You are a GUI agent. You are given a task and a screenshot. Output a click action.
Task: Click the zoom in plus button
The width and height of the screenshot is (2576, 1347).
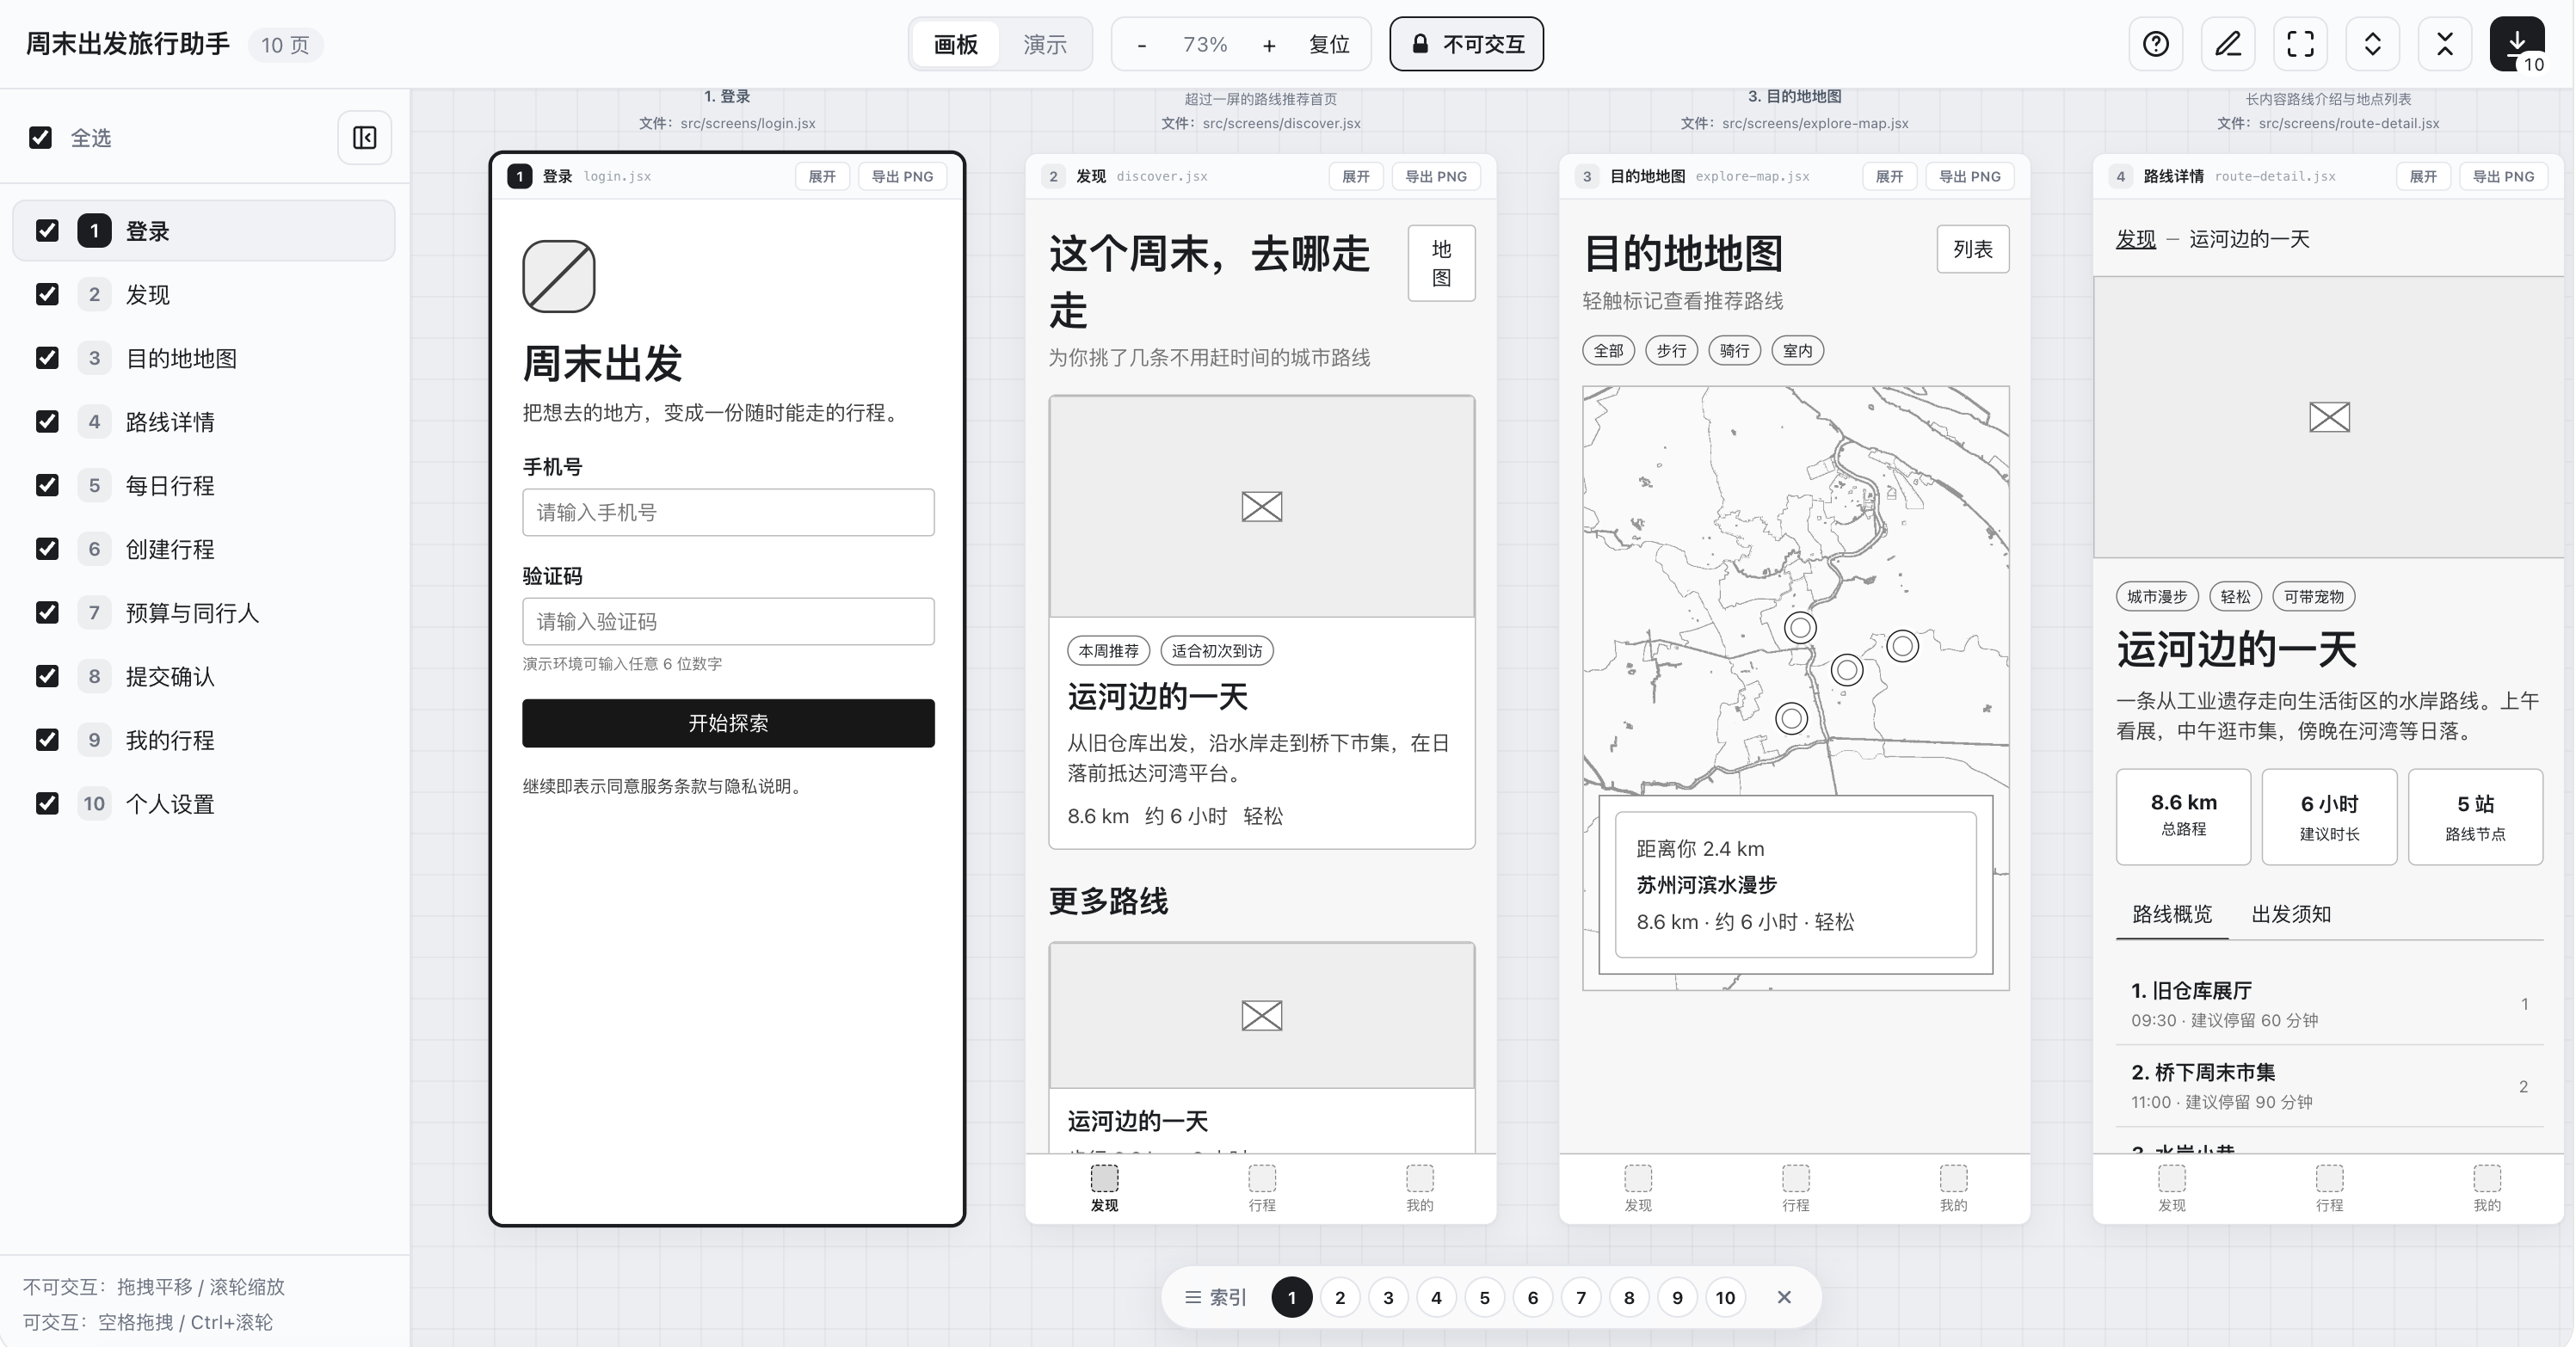click(x=1269, y=45)
